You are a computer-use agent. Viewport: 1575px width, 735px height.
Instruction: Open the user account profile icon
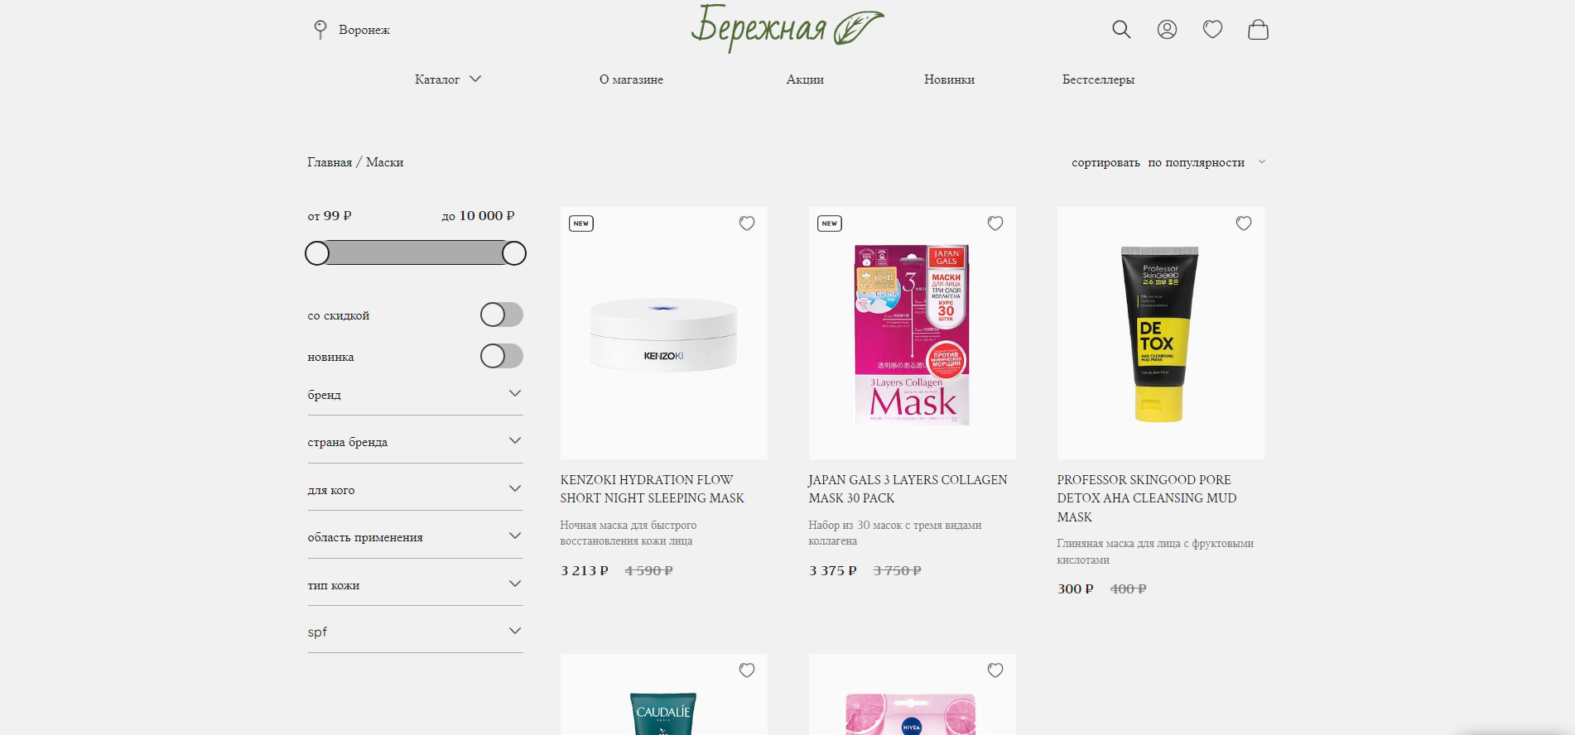[x=1167, y=30]
